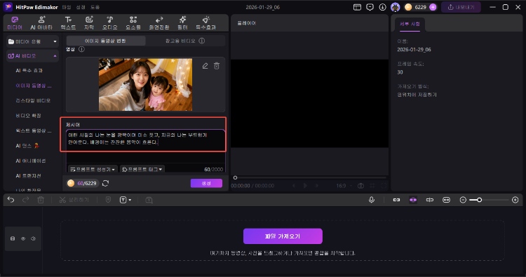
Task: Click info icon beside 참고용 비디오 tab
Action: click(x=201, y=41)
